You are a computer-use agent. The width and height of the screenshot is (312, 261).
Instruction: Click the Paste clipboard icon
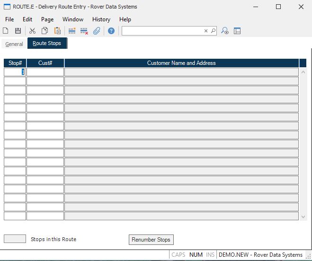pos(57,31)
